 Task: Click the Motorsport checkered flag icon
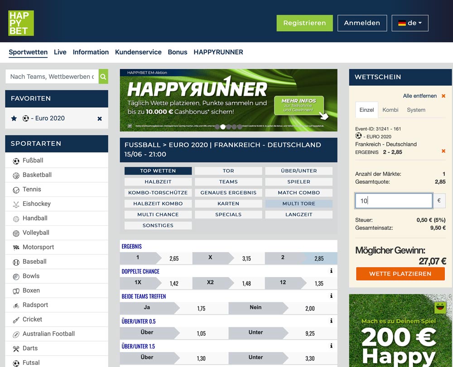pos(16,248)
